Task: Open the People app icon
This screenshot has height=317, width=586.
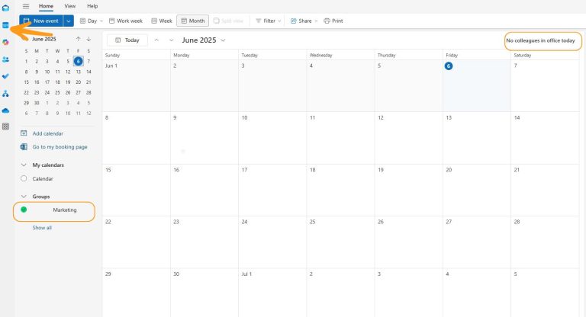Action: [5, 59]
